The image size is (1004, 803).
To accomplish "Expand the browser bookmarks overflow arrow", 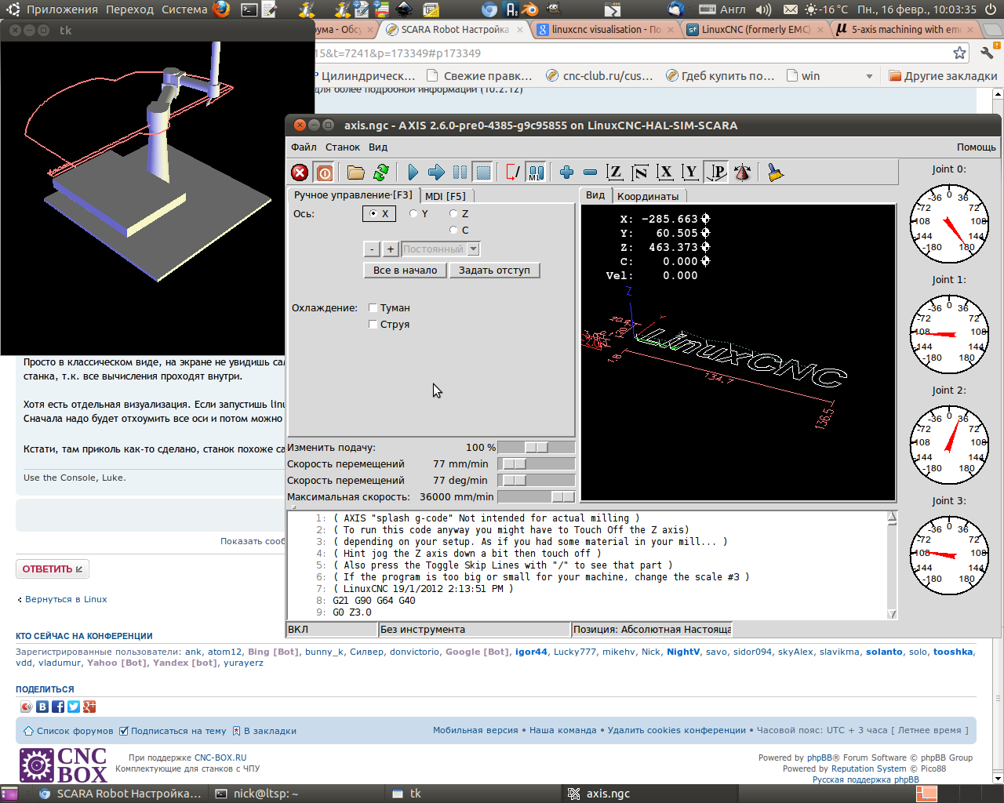I will pos(869,76).
